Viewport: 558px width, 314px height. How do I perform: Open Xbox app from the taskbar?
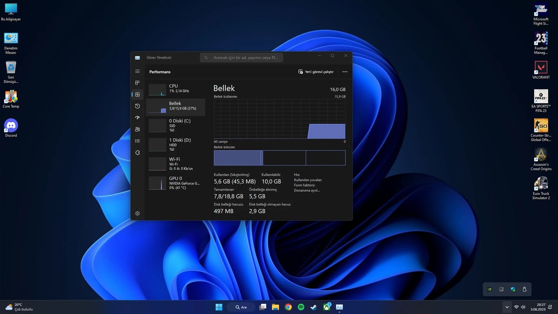326,307
